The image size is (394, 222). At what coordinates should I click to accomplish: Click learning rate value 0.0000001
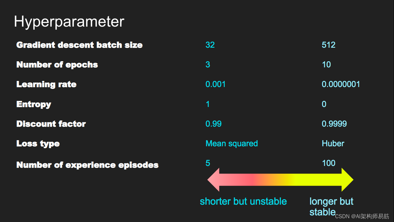coord(341,84)
